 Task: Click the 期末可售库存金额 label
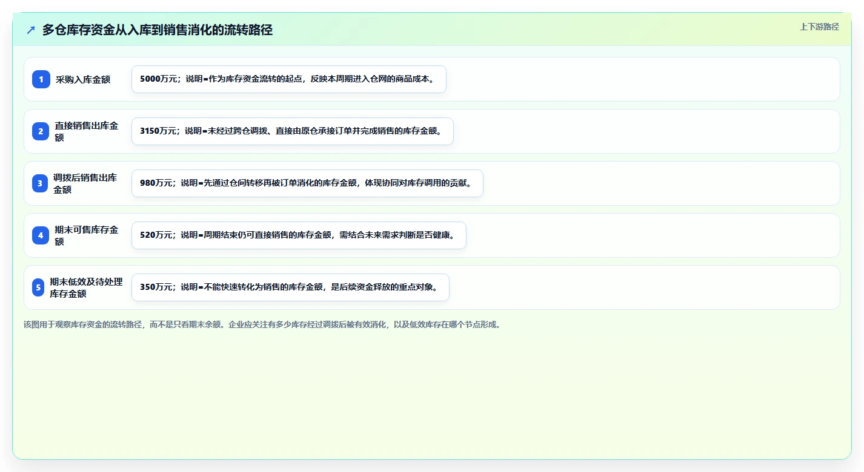tap(87, 235)
